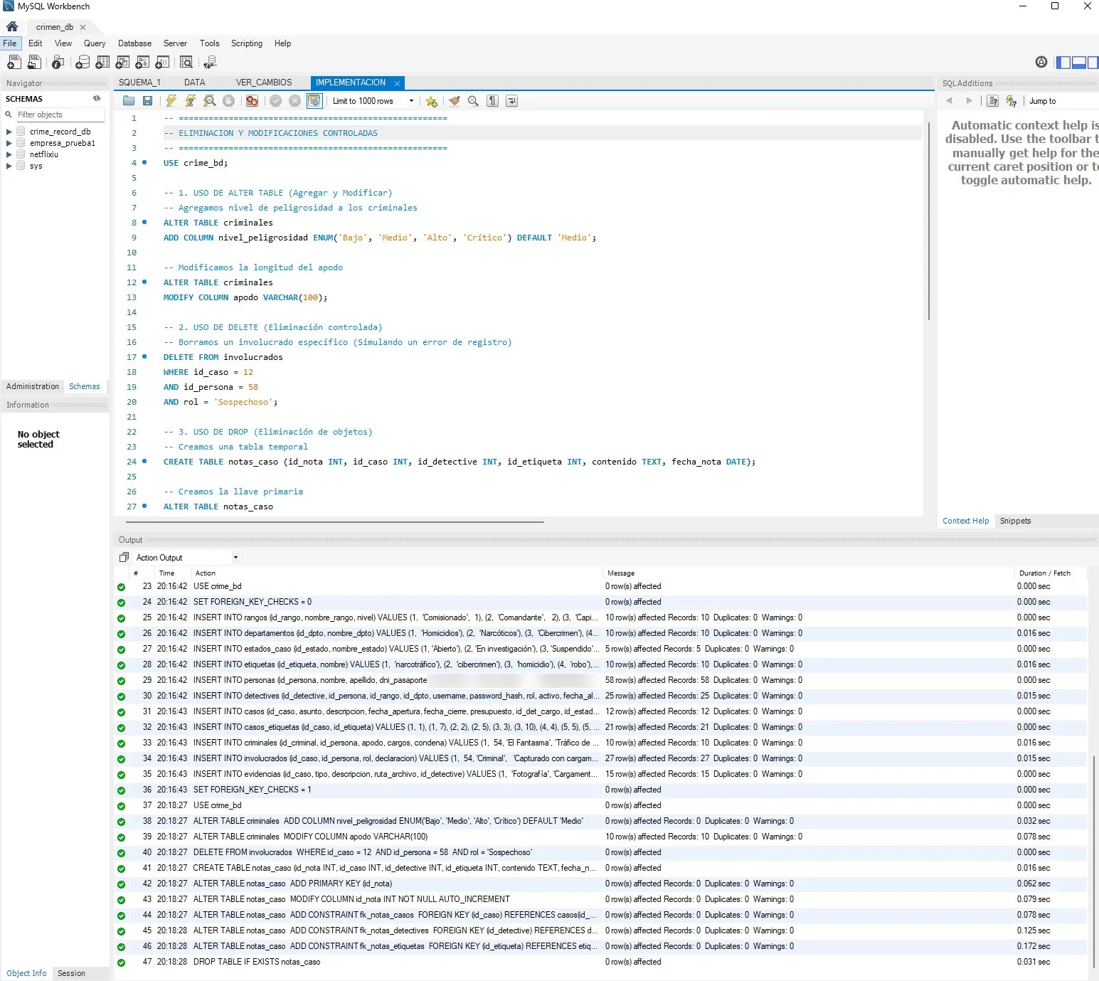Open a script file in this editor
Viewport: 1099px width, 981px height.
click(x=129, y=101)
